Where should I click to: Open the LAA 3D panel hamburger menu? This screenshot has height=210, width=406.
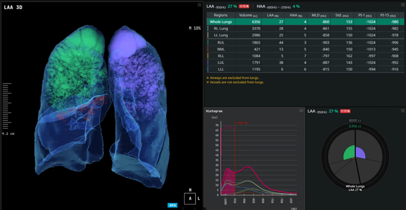pos(199,5)
